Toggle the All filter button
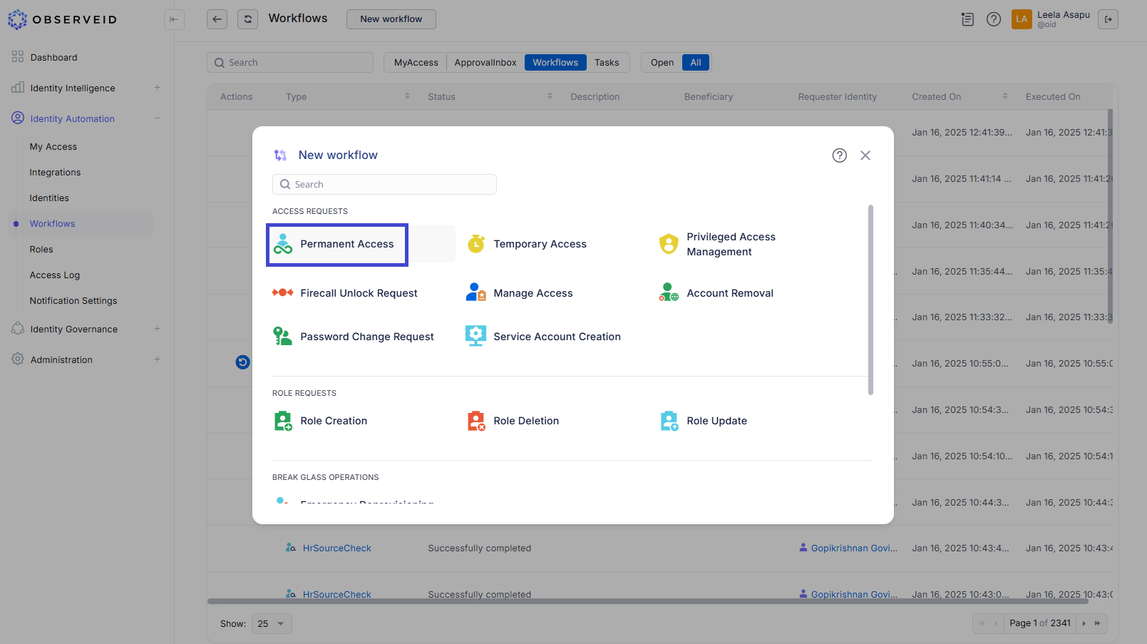This screenshot has height=644, width=1147. (x=696, y=63)
